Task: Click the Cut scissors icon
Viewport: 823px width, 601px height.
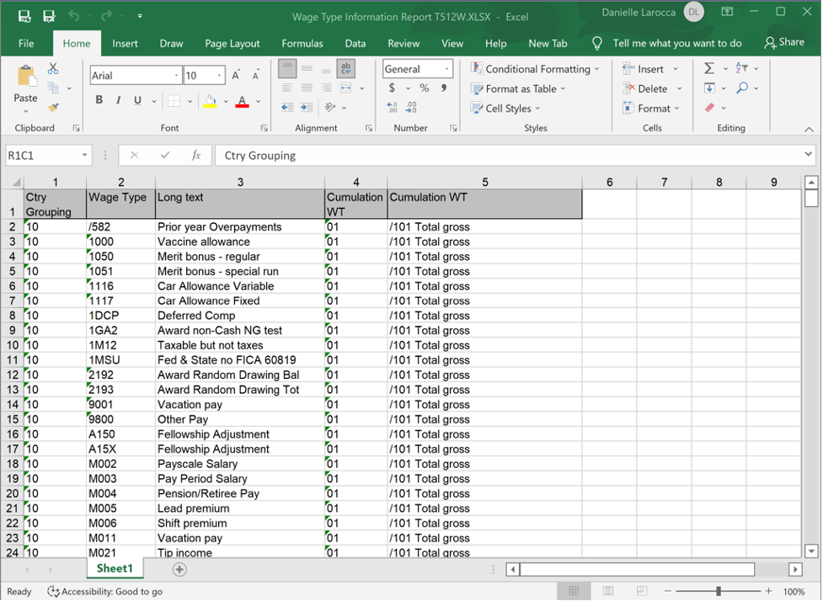Action: tap(53, 69)
